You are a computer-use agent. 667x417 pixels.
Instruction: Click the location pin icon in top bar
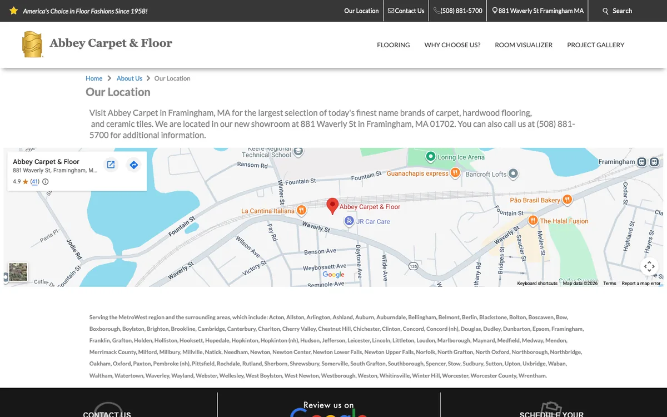point(495,11)
